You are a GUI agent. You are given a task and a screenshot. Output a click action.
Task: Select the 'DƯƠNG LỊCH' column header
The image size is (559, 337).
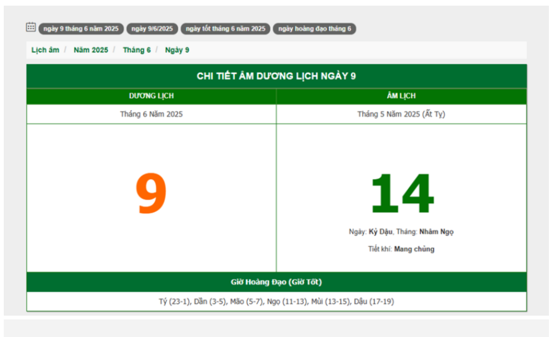click(x=152, y=96)
